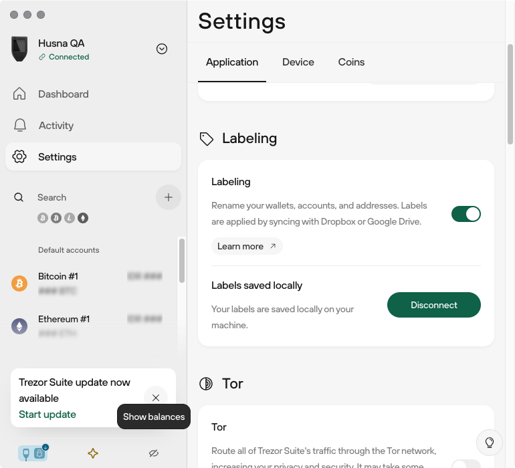Click the Labeling tag icon
The height and width of the screenshot is (468, 515).
pyautogui.click(x=207, y=139)
